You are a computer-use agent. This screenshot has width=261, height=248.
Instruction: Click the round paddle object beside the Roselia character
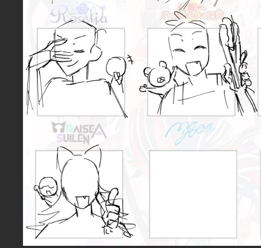point(116,68)
